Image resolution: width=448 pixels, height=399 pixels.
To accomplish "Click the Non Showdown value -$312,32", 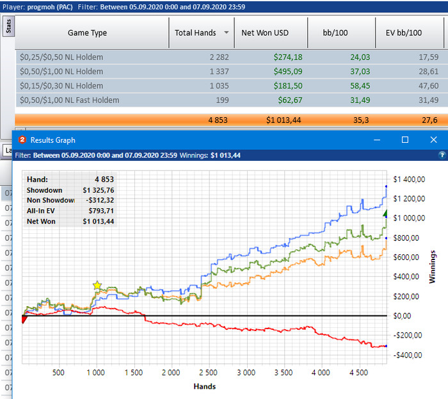I will point(100,200).
